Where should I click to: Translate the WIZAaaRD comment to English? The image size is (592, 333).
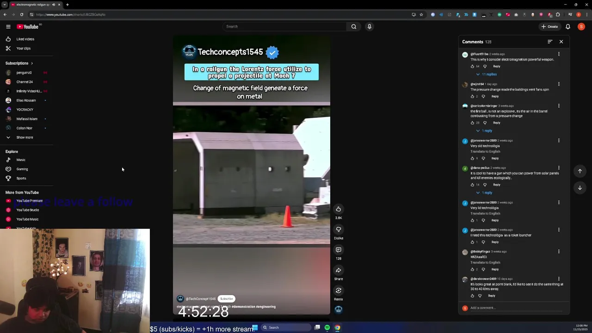[x=485, y=262]
